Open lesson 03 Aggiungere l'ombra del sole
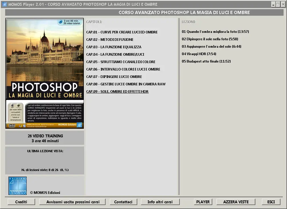The image size is (287, 209). [211, 46]
